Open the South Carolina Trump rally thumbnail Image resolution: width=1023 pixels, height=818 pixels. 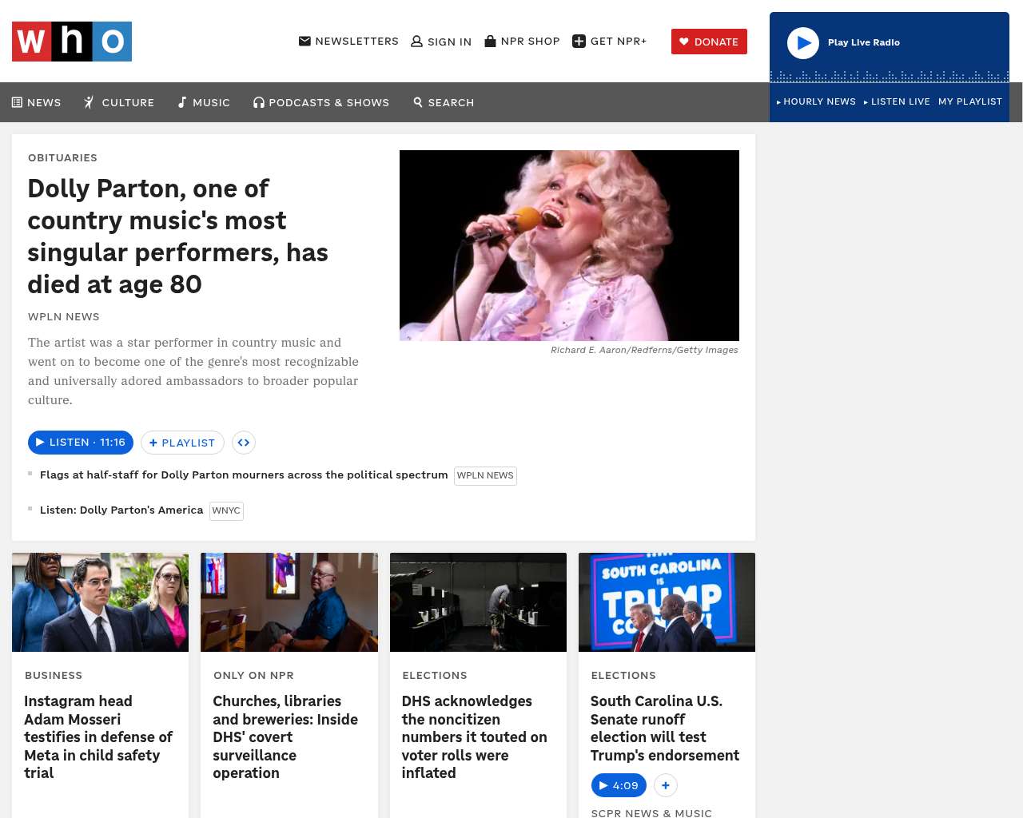click(667, 602)
